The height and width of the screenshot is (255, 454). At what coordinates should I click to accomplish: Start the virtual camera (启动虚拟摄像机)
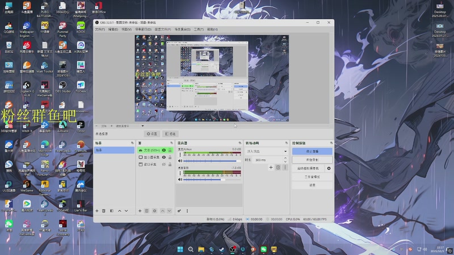click(x=308, y=168)
